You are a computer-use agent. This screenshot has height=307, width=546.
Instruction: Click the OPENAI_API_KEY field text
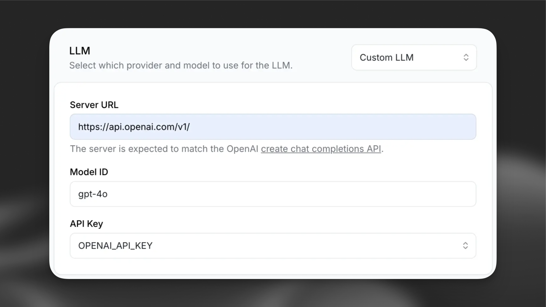(115, 246)
